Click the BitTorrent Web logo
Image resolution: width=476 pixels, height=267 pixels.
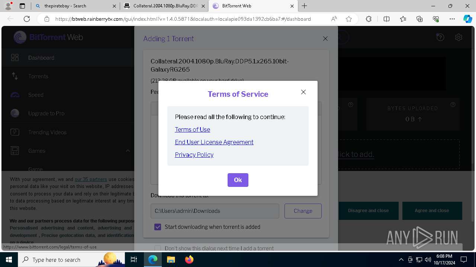tap(48, 37)
